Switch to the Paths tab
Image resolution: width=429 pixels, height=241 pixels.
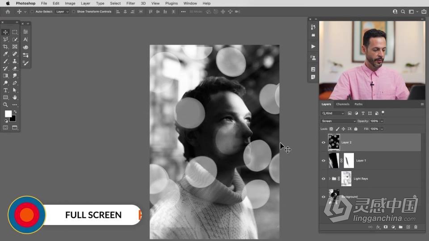pos(358,104)
